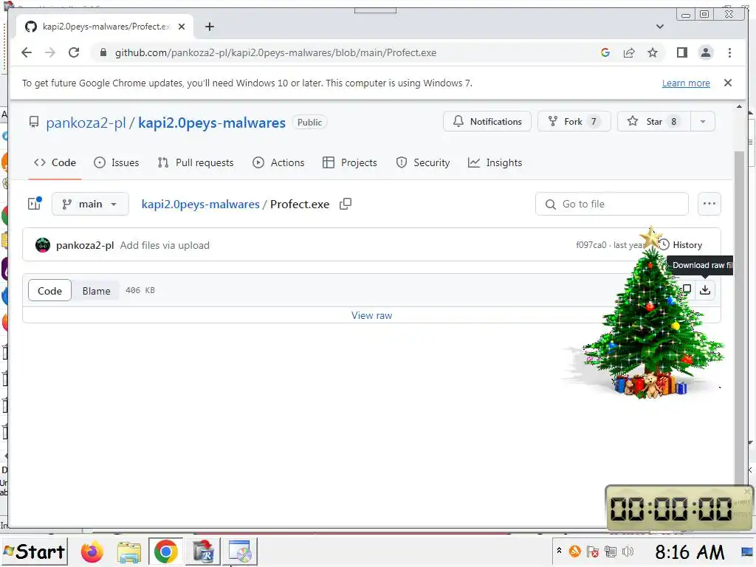
Task: Open commit f097ca0
Action: click(x=591, y=245)
